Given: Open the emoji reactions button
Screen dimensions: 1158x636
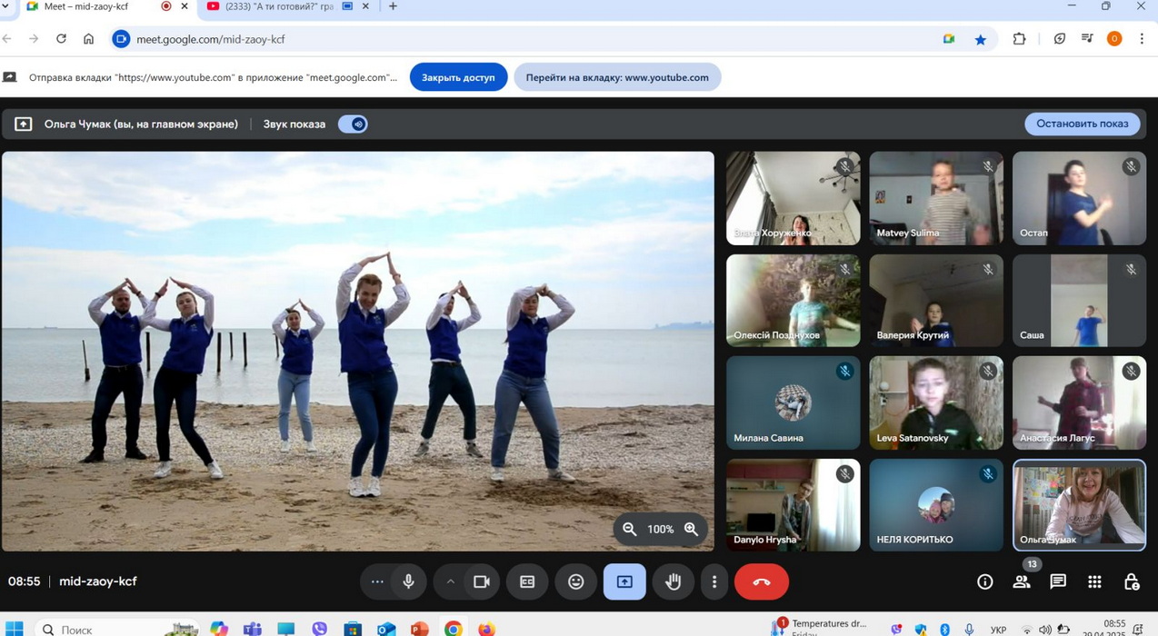Looking at the screenshot, I should (x=575, y=581).
